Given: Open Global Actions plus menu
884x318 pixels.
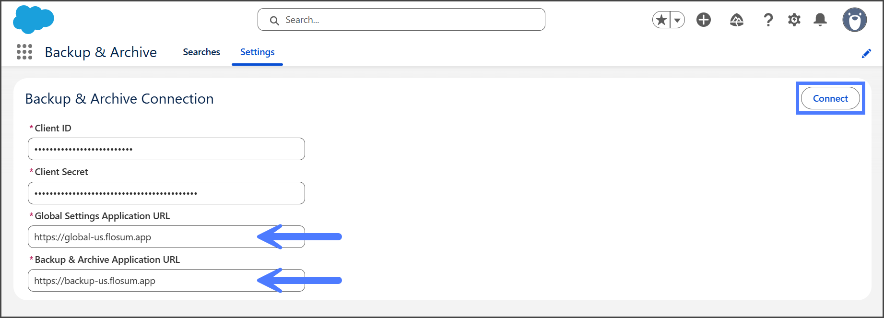Looking at the screenshot, I should tap(704, 20).
